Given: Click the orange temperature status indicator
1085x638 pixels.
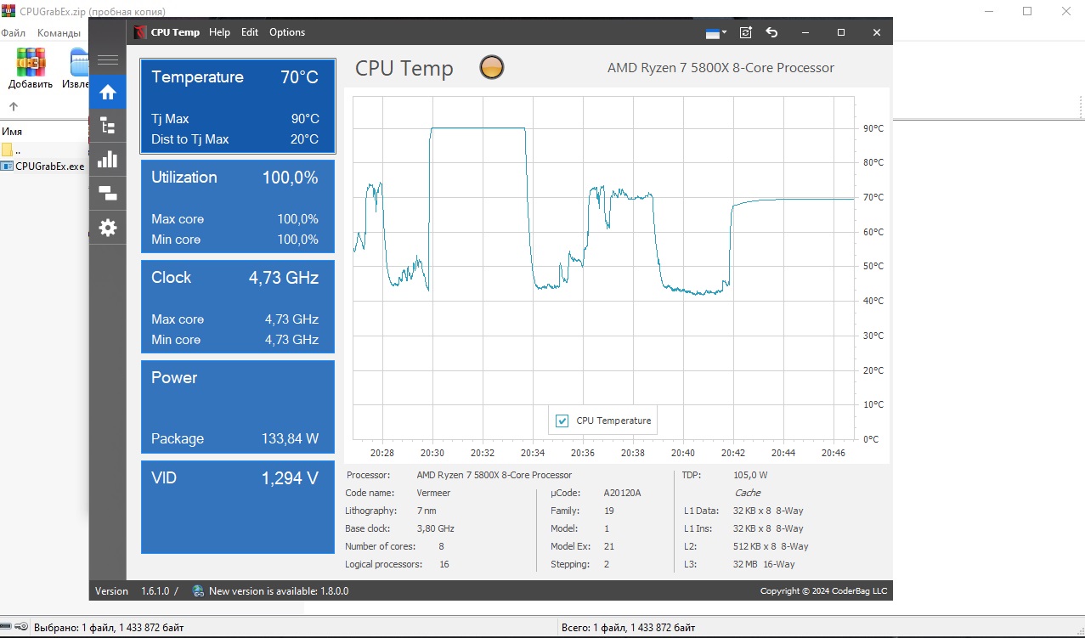Looking at the screenshot, I should point(492,68).
